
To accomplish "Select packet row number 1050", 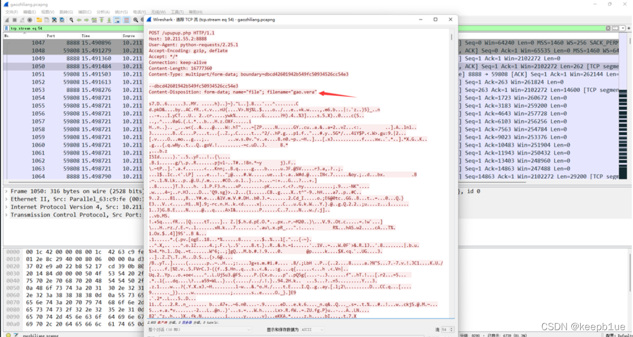I will click(74, 66).
